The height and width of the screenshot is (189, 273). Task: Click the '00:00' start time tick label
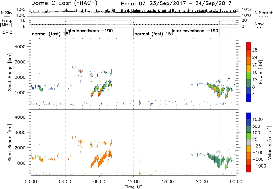[x=31, y=182]
